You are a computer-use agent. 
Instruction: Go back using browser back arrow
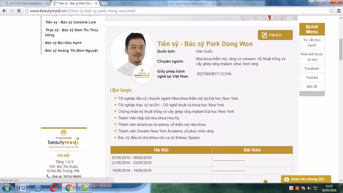pos(4,11)
